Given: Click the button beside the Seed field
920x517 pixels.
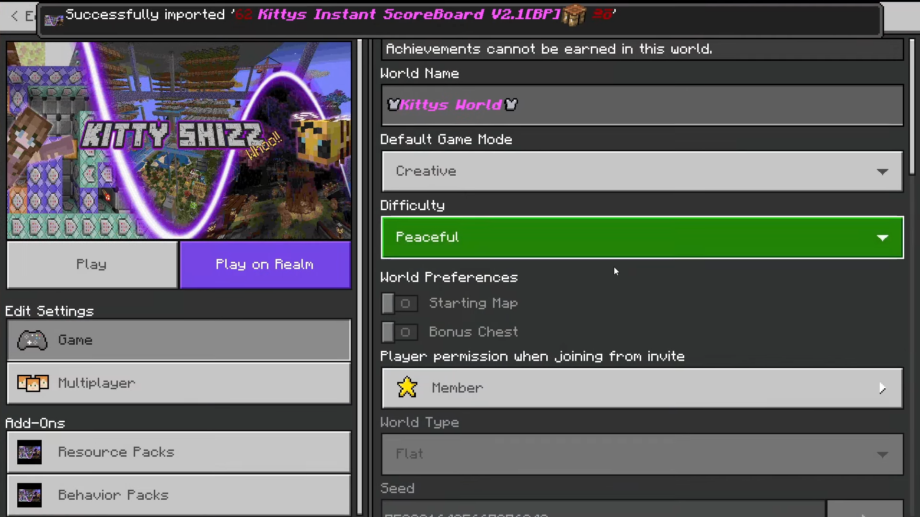Looking at the screenshot, I should (x=865, y=509).
